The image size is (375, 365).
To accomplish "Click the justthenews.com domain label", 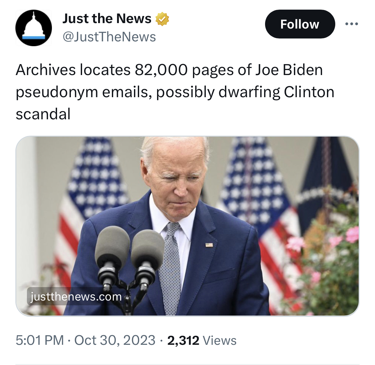I will coord(76,297).
